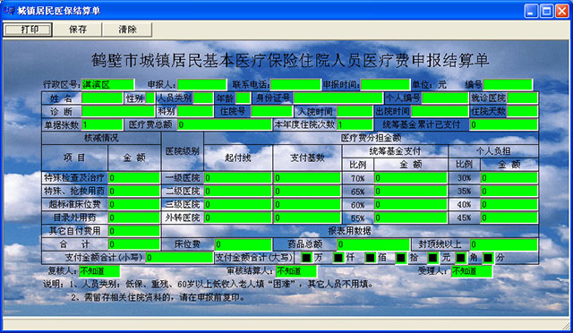
Task: Click the 三级医院 支付基数 field
Action: pos(307,204)
